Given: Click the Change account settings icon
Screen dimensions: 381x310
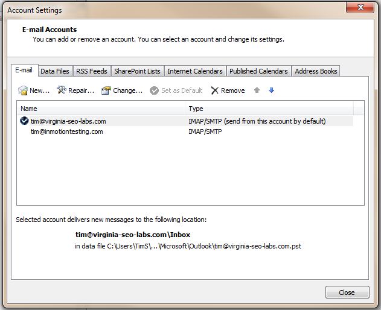Looking at the screenshot, I should pyautogui.click(x=106, y=90).
